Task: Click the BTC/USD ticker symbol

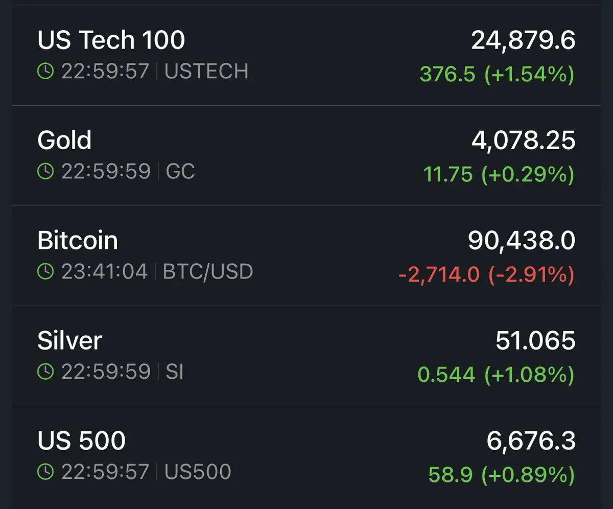Action: point(208,271)
